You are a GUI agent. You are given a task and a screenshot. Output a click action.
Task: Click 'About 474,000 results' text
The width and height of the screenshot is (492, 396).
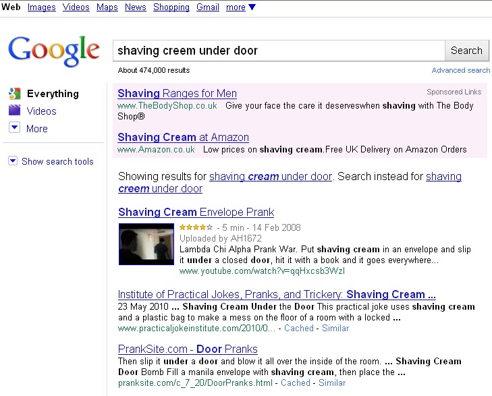[154, 70]
